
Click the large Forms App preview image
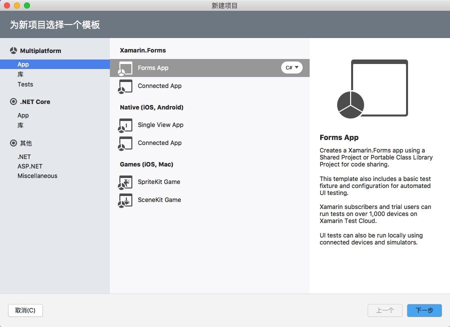click(x=373, y=89)
